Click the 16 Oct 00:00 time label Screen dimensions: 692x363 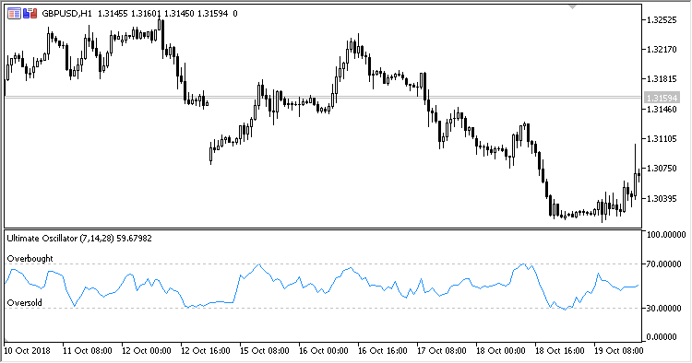coord(324,351)
